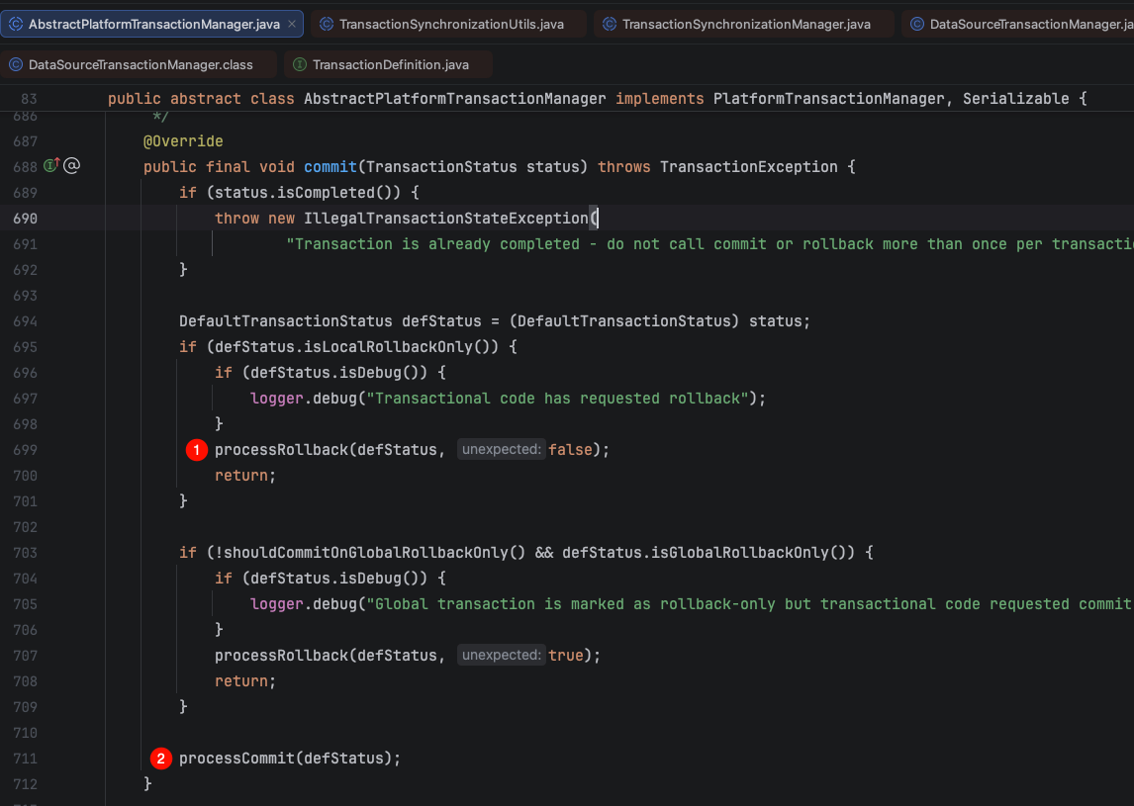Click red marker 1 beside processRollback

[x=197, y=450]
